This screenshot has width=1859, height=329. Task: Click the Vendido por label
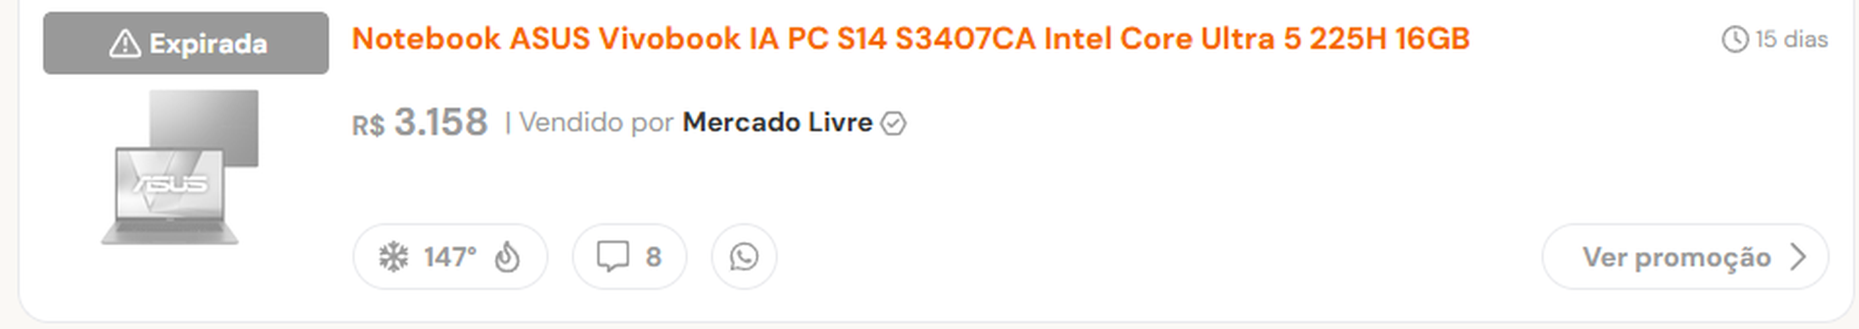pos(596,122)
